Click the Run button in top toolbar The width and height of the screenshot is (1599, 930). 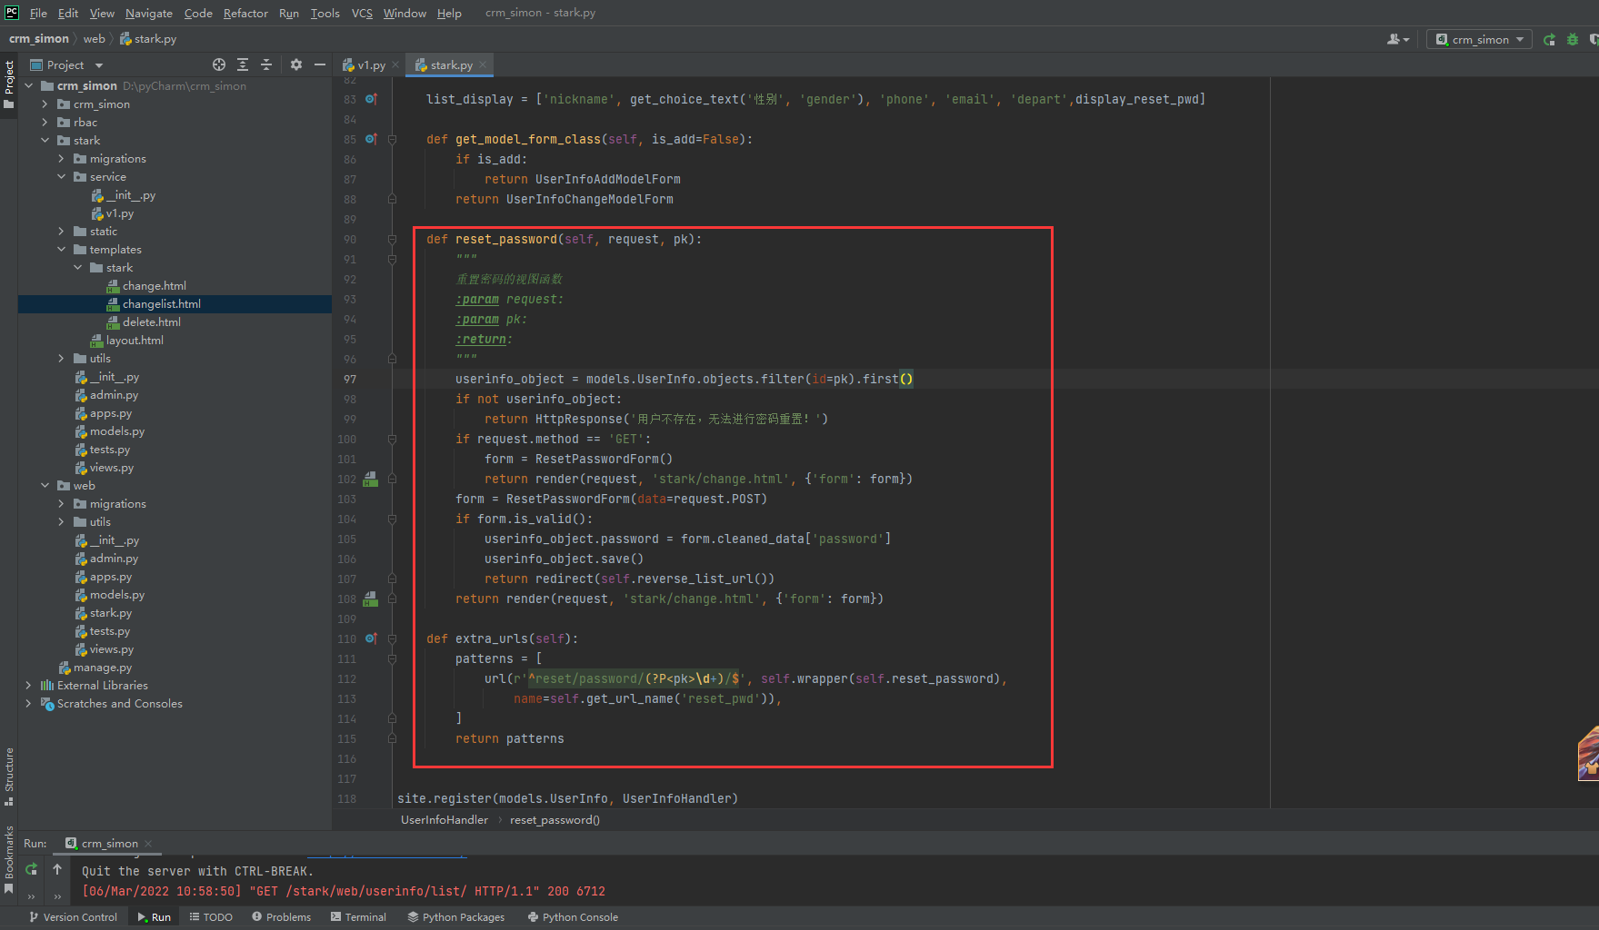(1549, 39)
